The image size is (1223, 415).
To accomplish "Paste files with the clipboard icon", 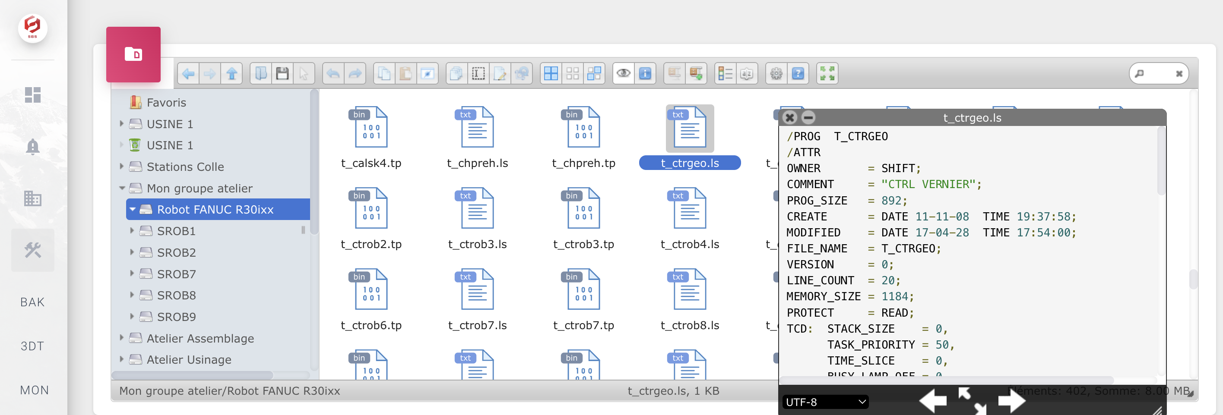I will 406,73.
